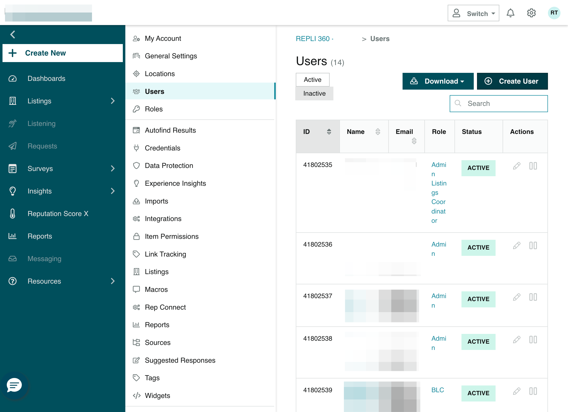Switch to the Inactive users tab

(314, 93)
